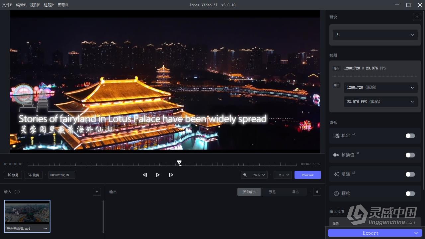Toggle the 颗粒 (Grain) filter on
The width and height of the screenshot is (425, 239).
(x=410, y=193)
